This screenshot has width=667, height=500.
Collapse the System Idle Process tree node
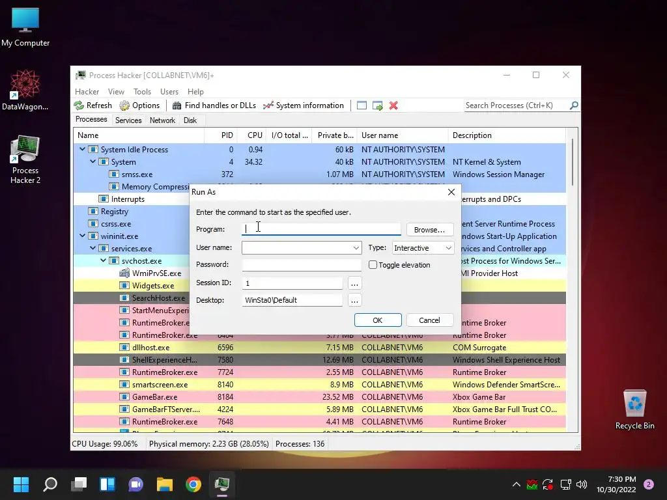82,149
